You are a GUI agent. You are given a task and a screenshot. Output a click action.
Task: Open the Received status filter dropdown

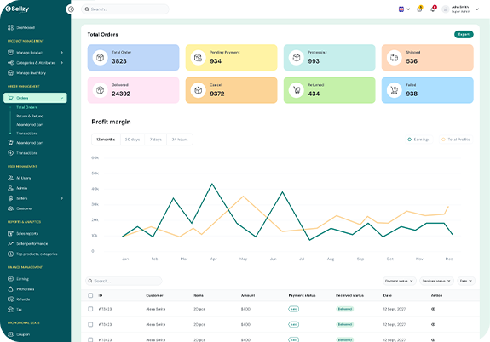pyautogui.click(x=436, y=281)
